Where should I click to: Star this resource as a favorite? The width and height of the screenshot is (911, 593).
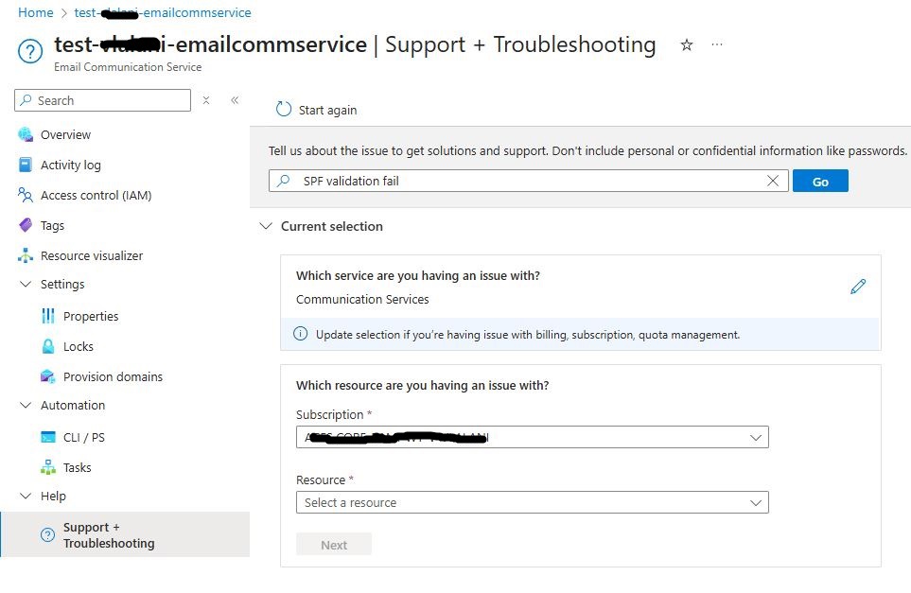click(x=687, y=44)
